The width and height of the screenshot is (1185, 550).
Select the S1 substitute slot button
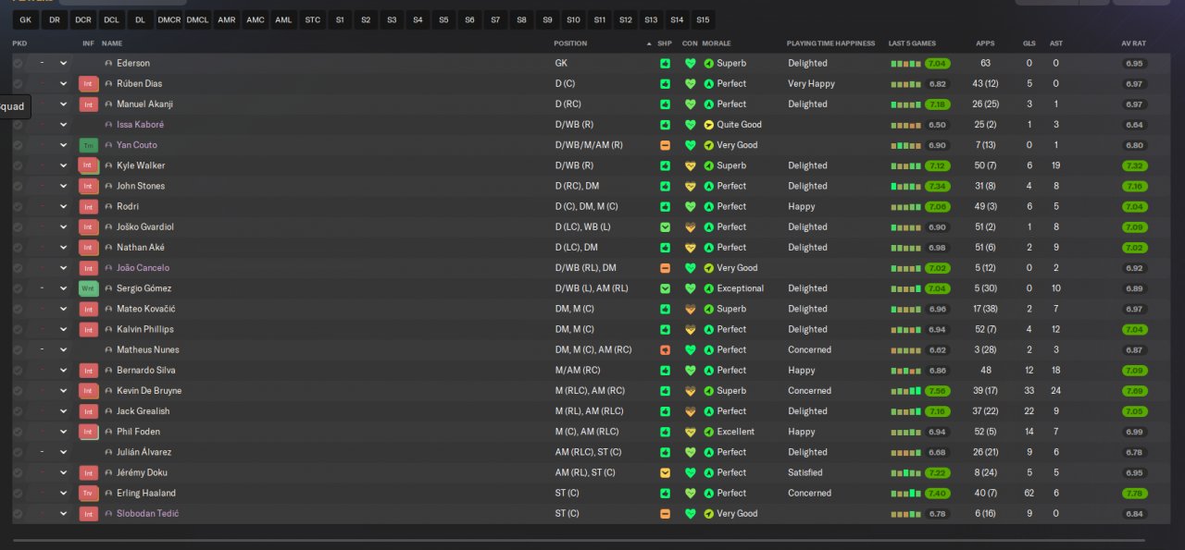click(x=341, y=19)
